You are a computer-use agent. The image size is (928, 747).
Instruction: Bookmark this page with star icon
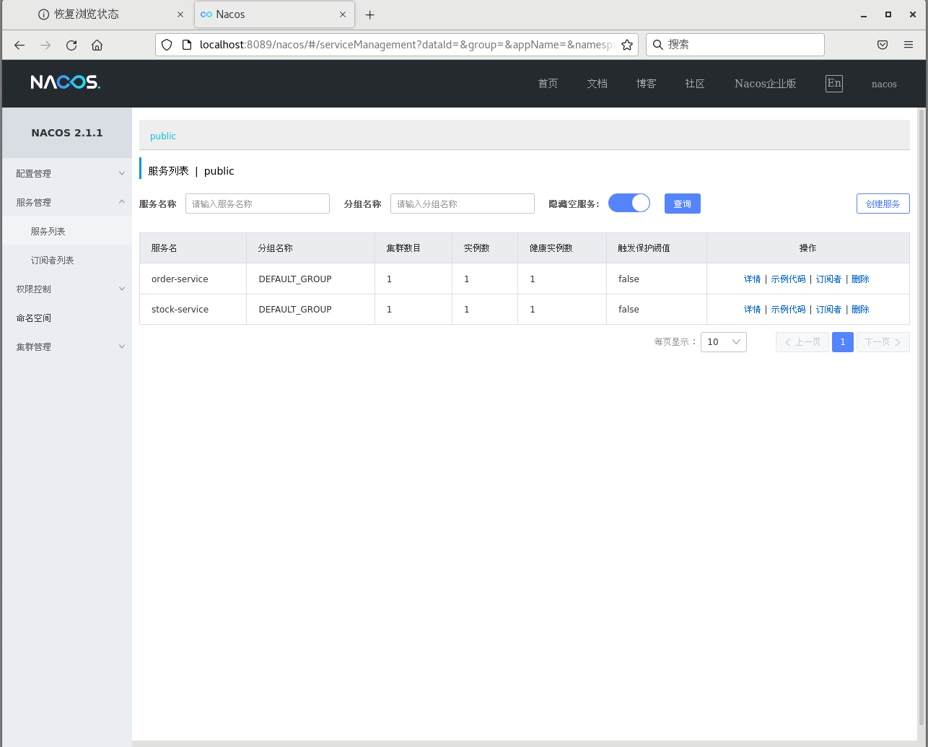click(627, 45)
